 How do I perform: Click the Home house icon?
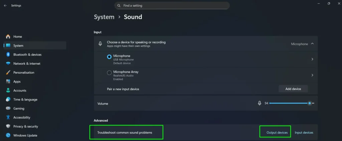point(8,36)
